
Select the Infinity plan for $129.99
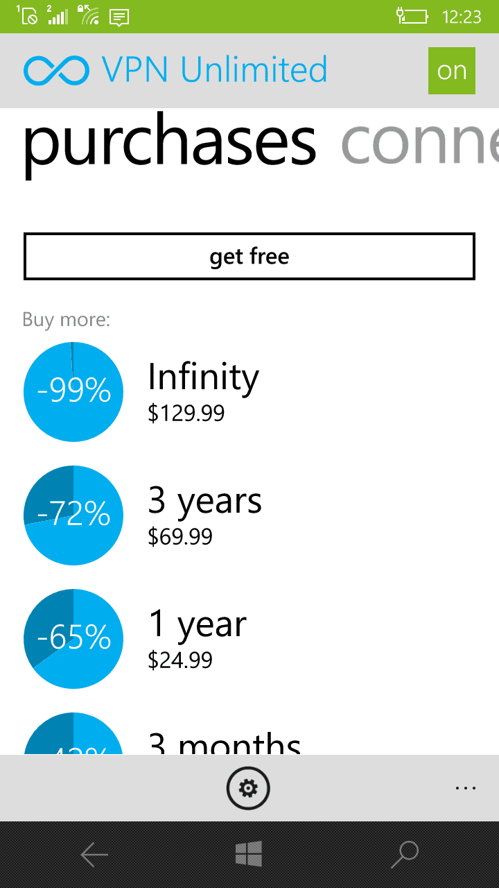(203, 391)
